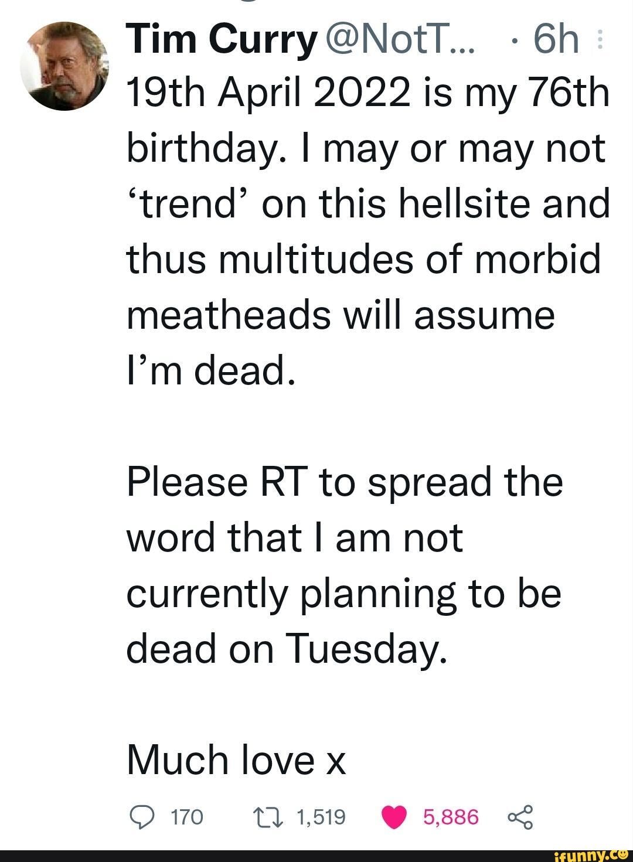This screenshot has height=862, width=633.
Task: Click the 170 replies count
Action: [186, 817]
